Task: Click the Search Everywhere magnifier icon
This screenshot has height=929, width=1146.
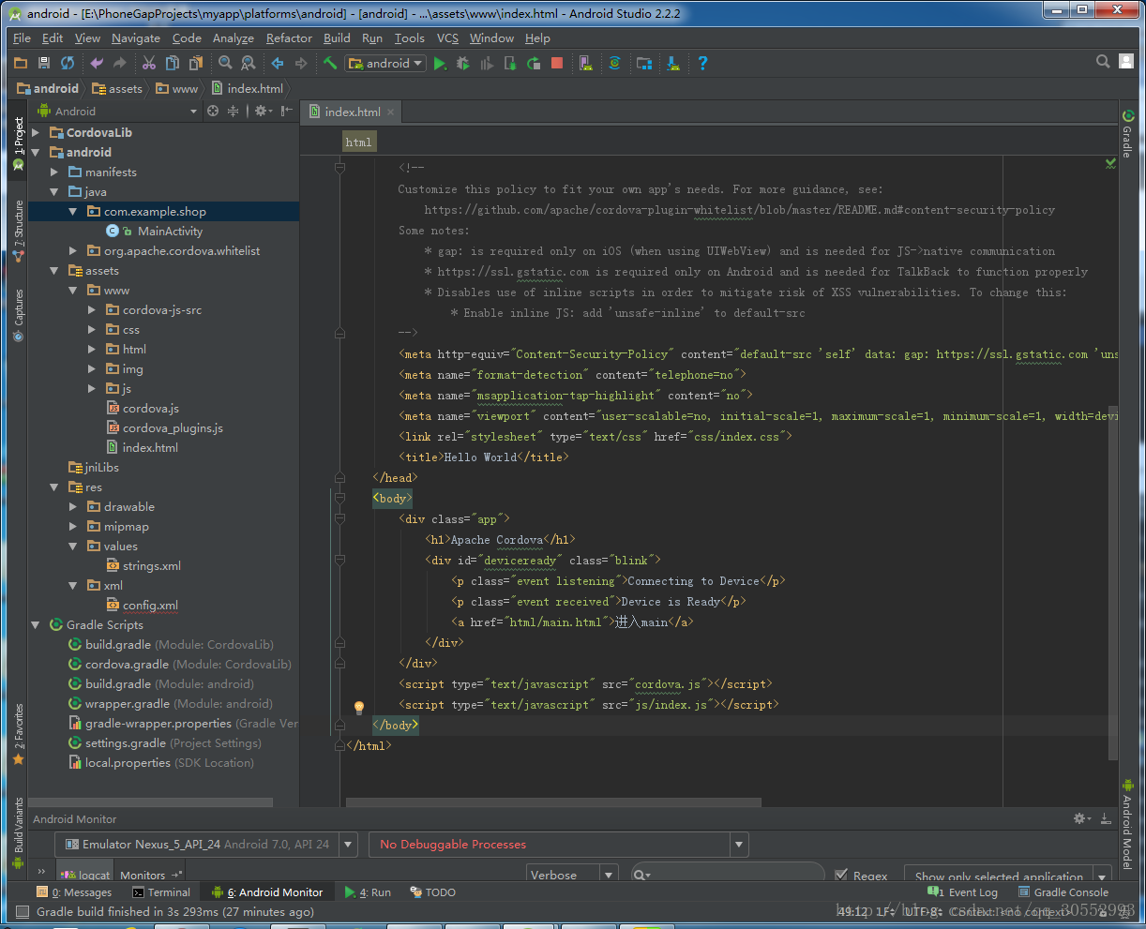Action: click(1104, 61)
